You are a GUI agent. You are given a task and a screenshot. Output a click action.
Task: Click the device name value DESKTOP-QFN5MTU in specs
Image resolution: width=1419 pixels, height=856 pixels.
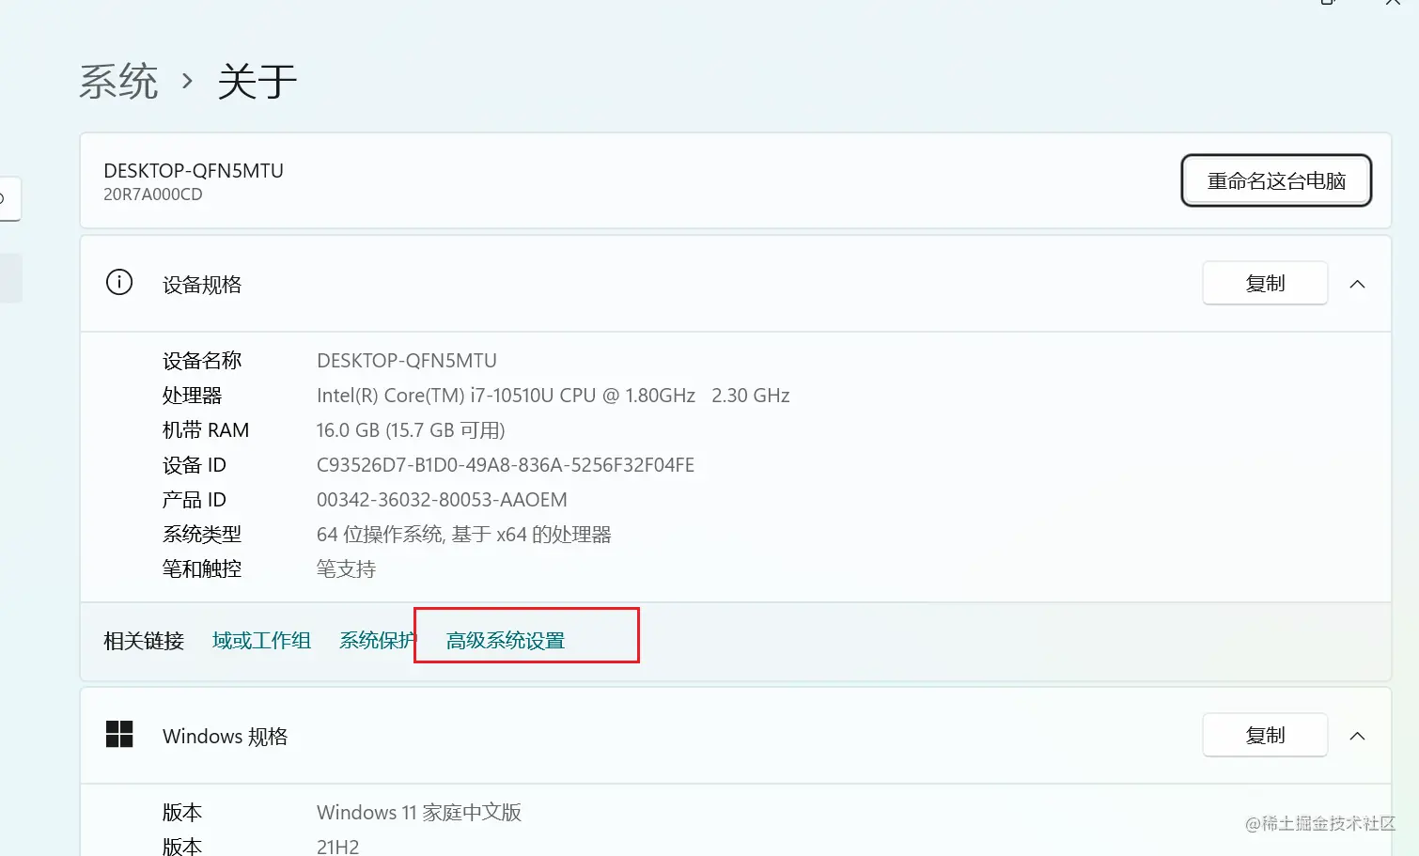tap(407, 361)
